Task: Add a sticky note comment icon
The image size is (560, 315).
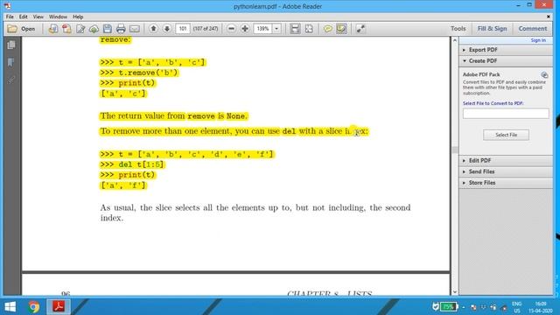Action: [327, 29]
